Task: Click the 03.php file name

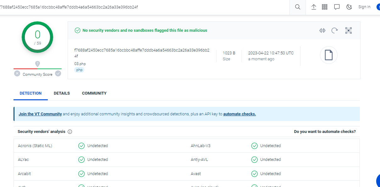Action: point(80,64)
